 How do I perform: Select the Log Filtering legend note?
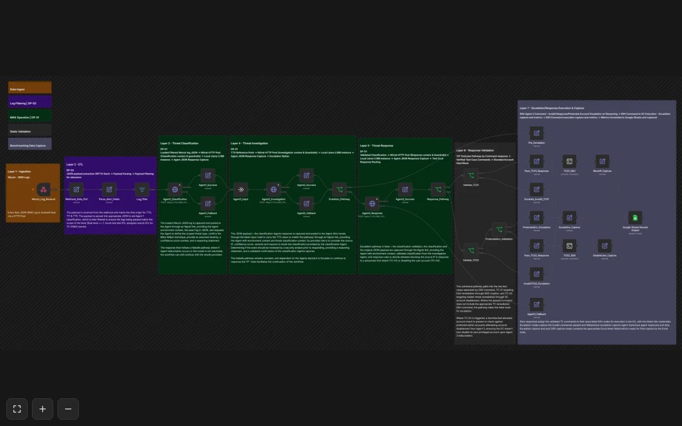30,102
